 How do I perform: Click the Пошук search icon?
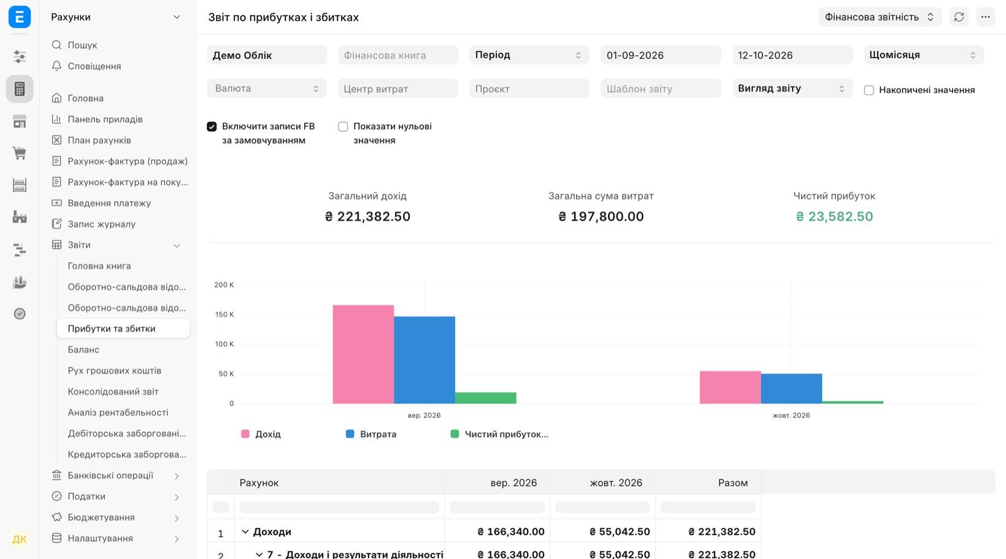click(56, 45)
